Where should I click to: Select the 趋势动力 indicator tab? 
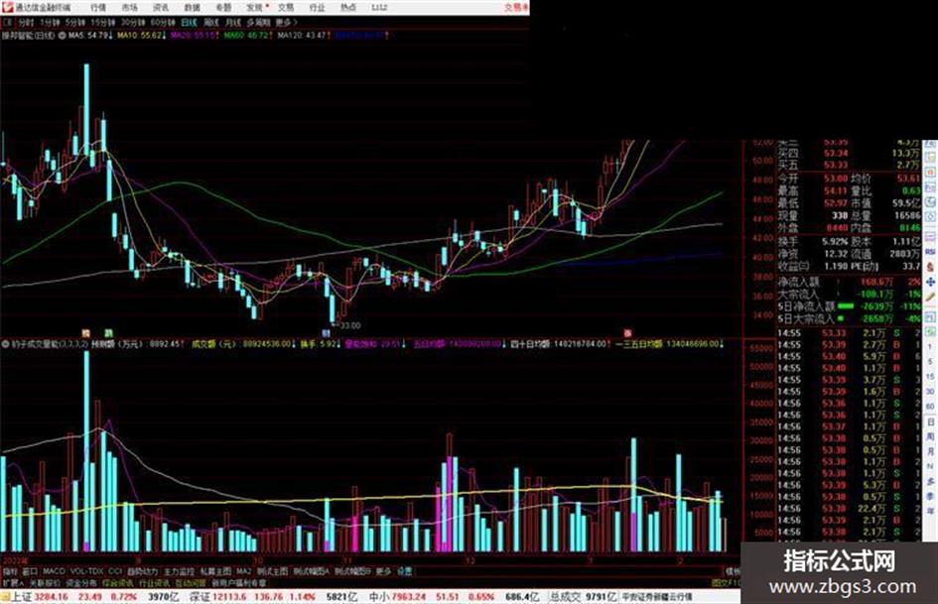pyautogui.click(x=142, y=571)
